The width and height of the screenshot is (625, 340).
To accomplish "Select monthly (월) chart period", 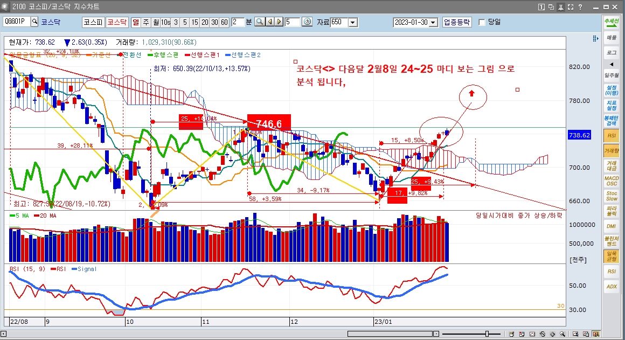I will pos(156,22).
